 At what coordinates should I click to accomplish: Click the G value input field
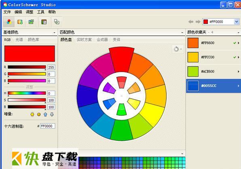click(x=51, y=74)
